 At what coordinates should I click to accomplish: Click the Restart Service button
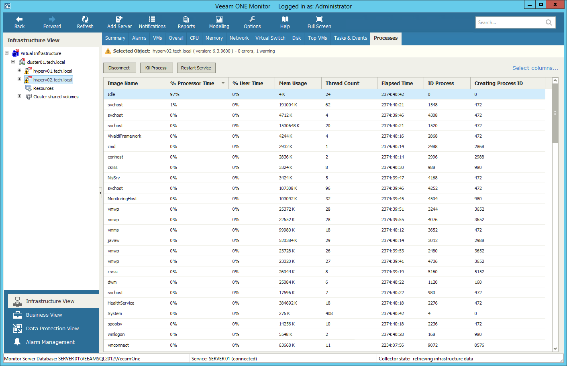196,68
